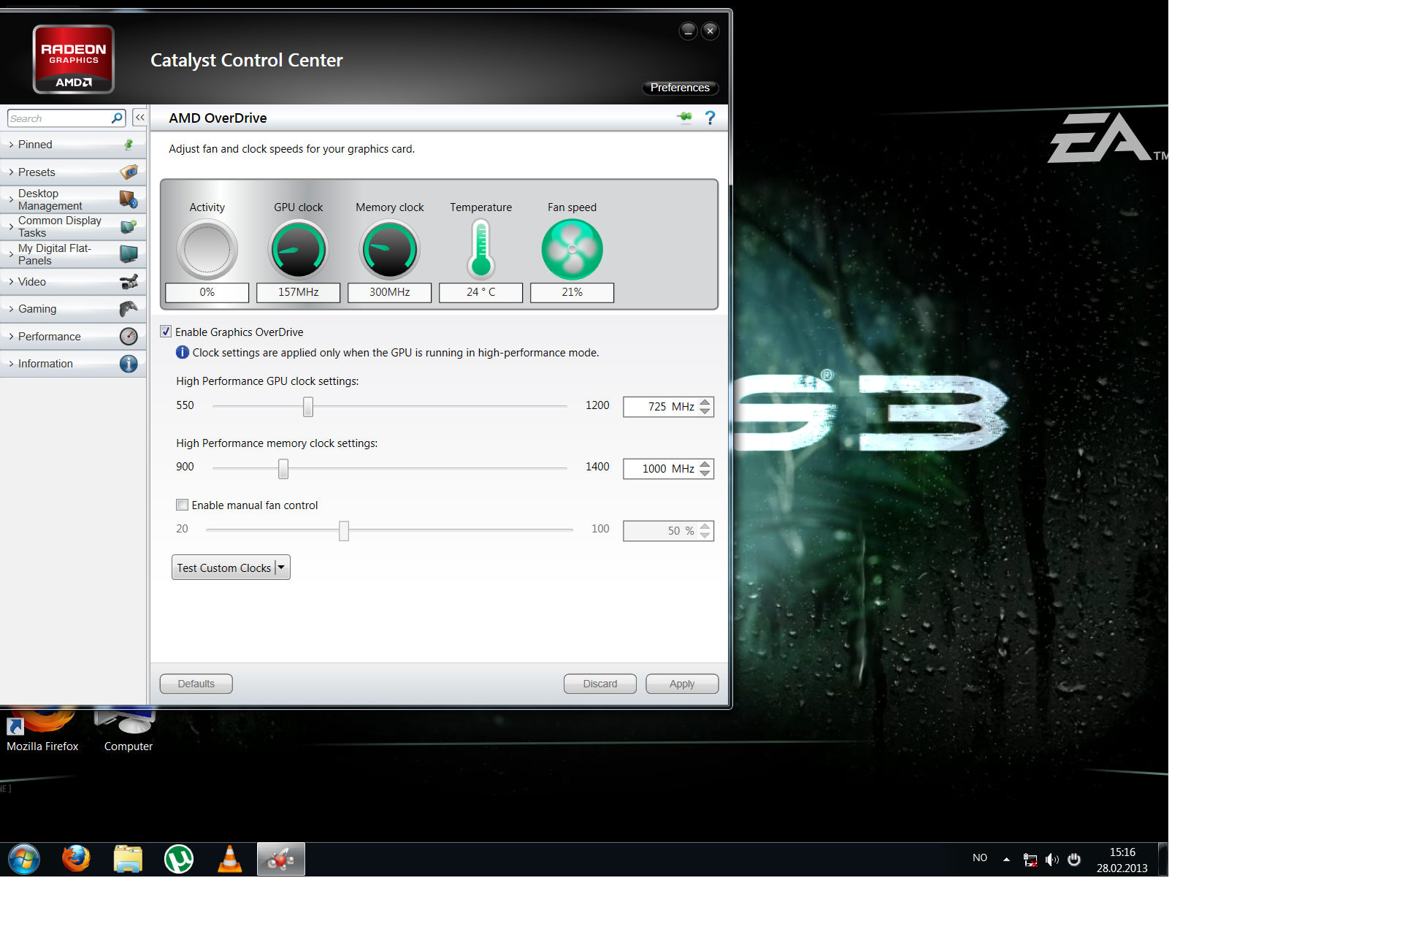Uncheck Enable Graphics OverDrive
Screen dimensions: 1402x932
166,332
